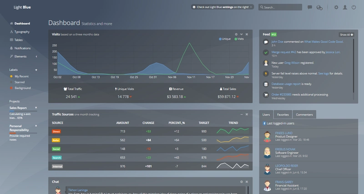
Task: Open the settings gear in top bar
Action: tap(336, 7)
